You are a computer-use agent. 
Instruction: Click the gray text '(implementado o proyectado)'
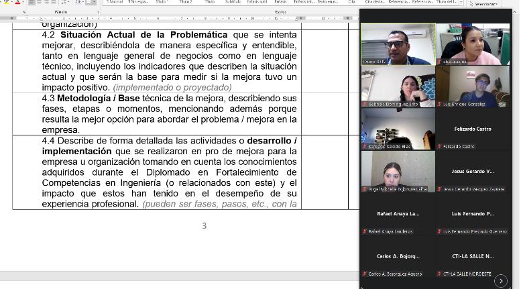coord(172,87)
